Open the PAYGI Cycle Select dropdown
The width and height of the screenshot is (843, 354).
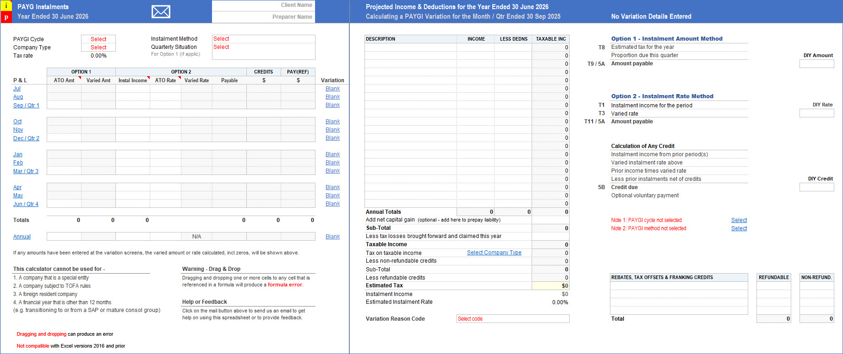(x=98, y=39)
